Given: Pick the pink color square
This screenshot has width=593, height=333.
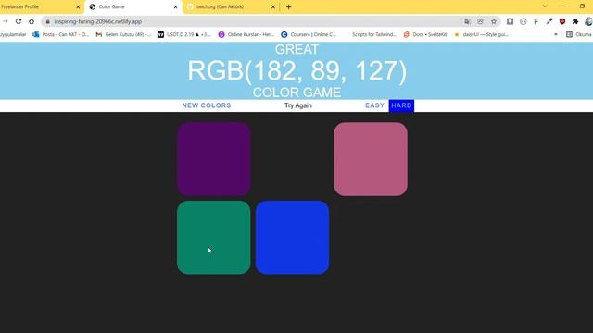Looking at the screenshot, I should click(x=371, y=159).
